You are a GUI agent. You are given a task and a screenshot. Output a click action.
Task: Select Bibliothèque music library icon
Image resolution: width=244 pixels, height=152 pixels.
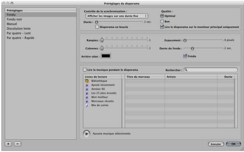coord(87,81)
